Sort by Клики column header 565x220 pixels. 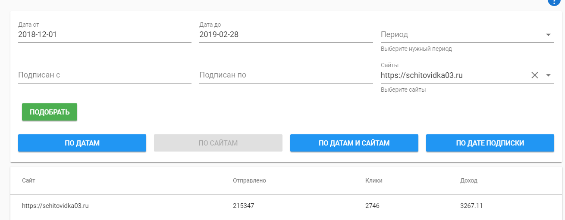374,180
